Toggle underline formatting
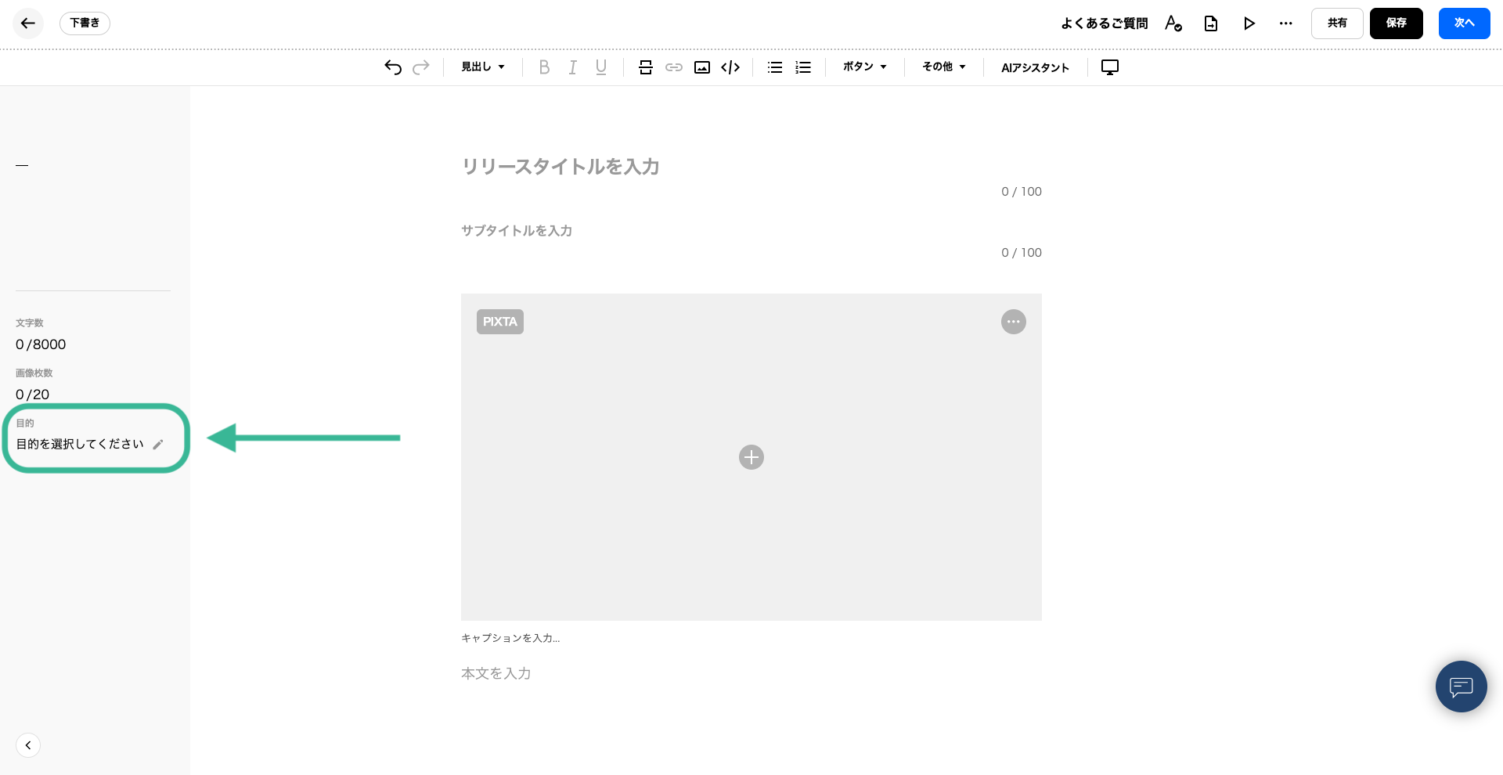This screenshot has height=775, width=1503. pos(601,67)
